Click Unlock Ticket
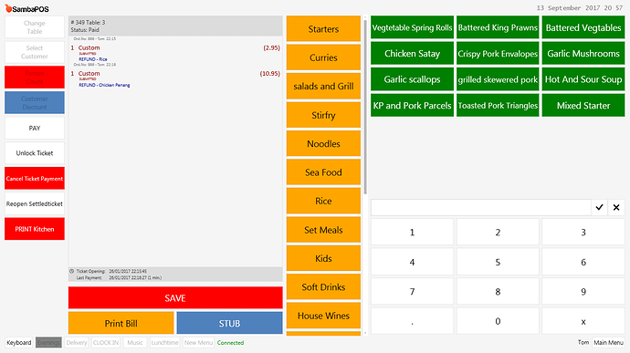This screenshot has width=630, height=353. click(35, 153)
